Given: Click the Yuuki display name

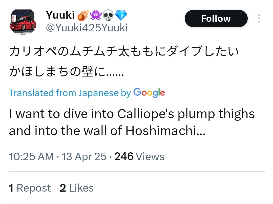Looking at the screenshot, I should click(x=60, y=16).
